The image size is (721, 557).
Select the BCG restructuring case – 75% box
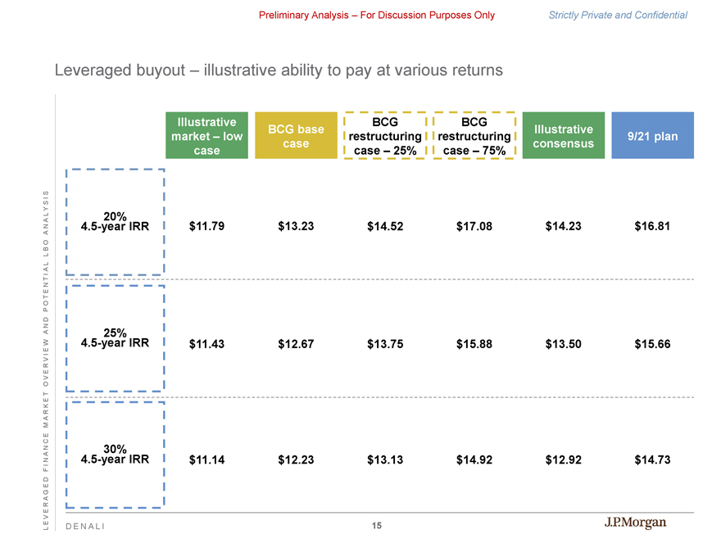(x=474, y=136)
